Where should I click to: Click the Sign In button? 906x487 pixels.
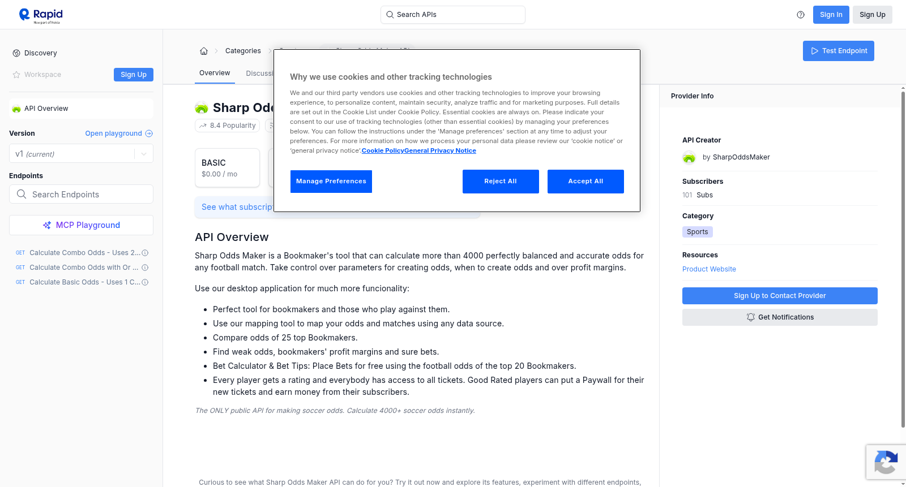tap(831, 15)
